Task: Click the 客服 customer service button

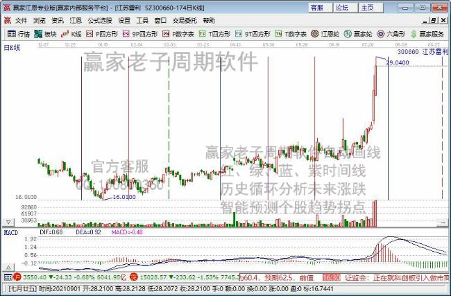Action: click(x=321, y=8)
